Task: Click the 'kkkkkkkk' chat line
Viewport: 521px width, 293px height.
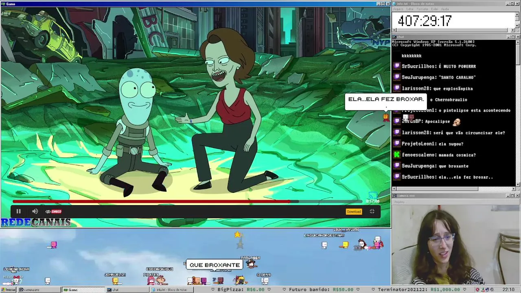Action: [x=412, y=56]
